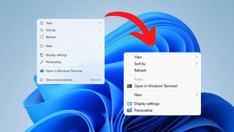Click the Personalize picture icon in right menu
The height and width of the screenshot is (132, 234).
[129, 110]
